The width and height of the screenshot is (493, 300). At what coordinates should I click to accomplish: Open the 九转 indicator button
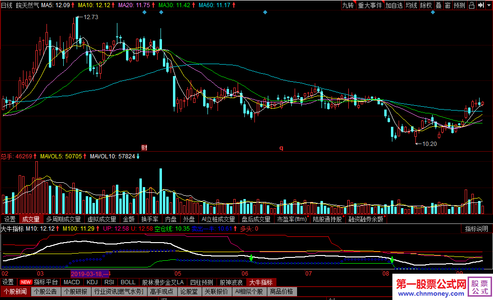(348, 5)
